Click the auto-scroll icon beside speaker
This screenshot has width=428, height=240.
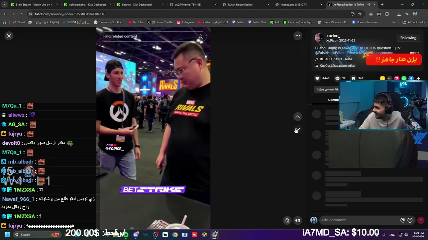(x=287, y=220)
